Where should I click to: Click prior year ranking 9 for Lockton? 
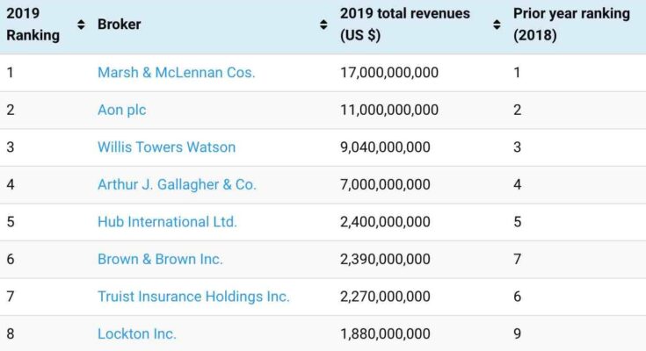pos(518,333)
